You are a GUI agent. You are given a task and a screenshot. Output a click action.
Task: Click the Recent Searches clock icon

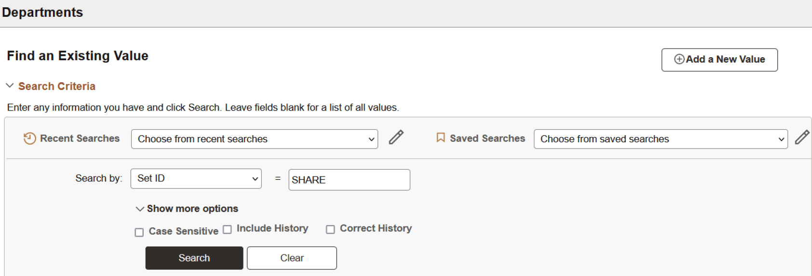29,138
